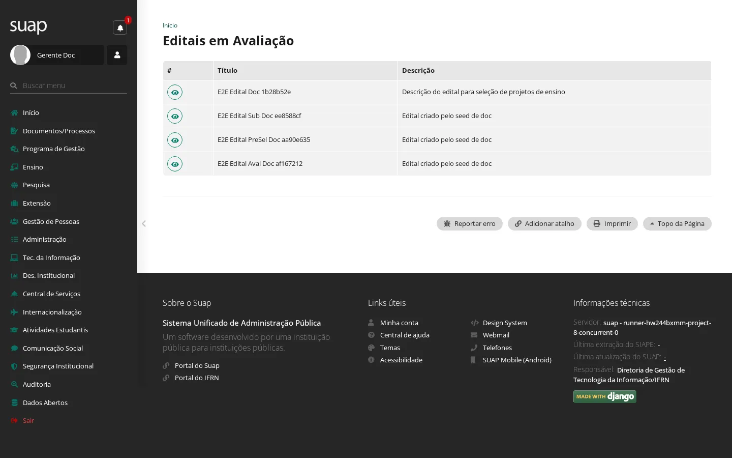Image resolution: width=732 pixels, height=458 pixels.
Task: Select text 'Descrição do edital para seleção de projetos de ensino'
Action: pos(483,92)
